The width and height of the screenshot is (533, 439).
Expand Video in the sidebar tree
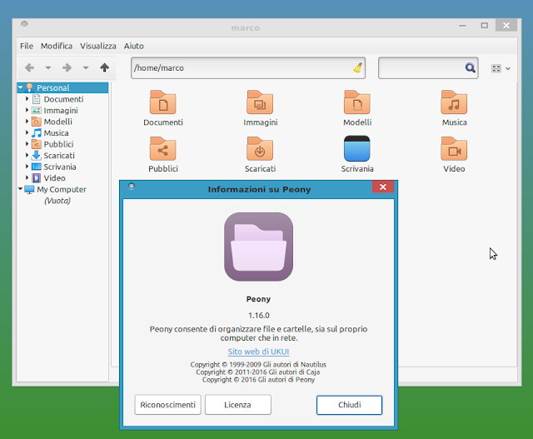tap(27, 177)
